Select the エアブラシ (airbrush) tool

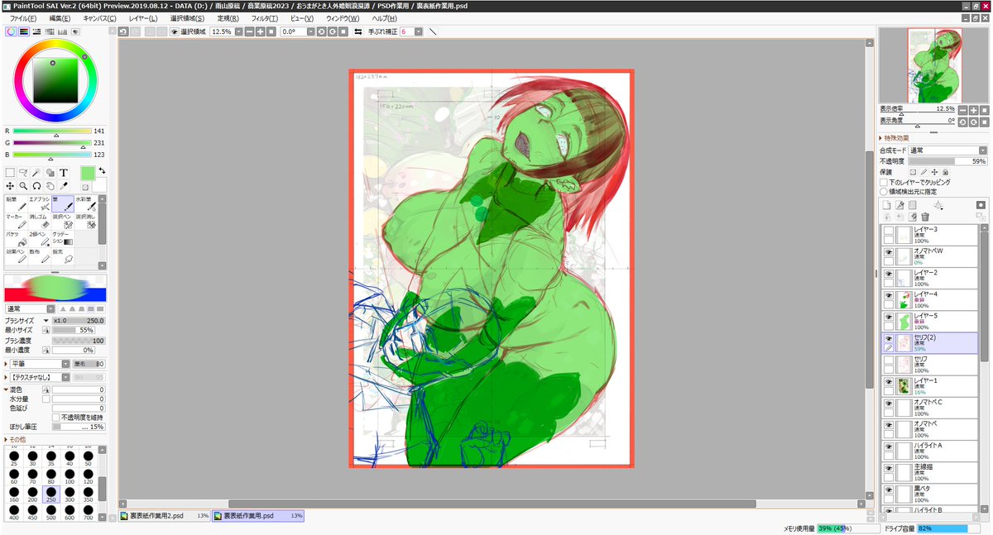pyautogui.click(x=40, y=203)
